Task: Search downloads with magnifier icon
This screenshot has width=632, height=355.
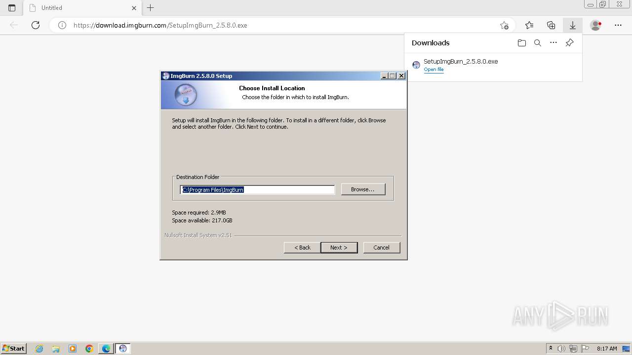Action: [x=538, y=43]
